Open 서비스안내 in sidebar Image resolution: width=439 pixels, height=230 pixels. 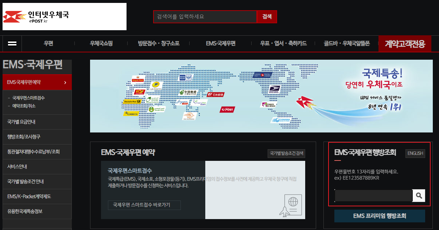tap(37, 167)
